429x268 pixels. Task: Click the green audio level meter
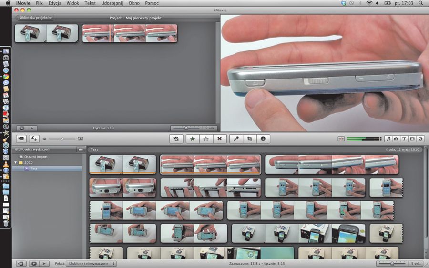point(364,139)
